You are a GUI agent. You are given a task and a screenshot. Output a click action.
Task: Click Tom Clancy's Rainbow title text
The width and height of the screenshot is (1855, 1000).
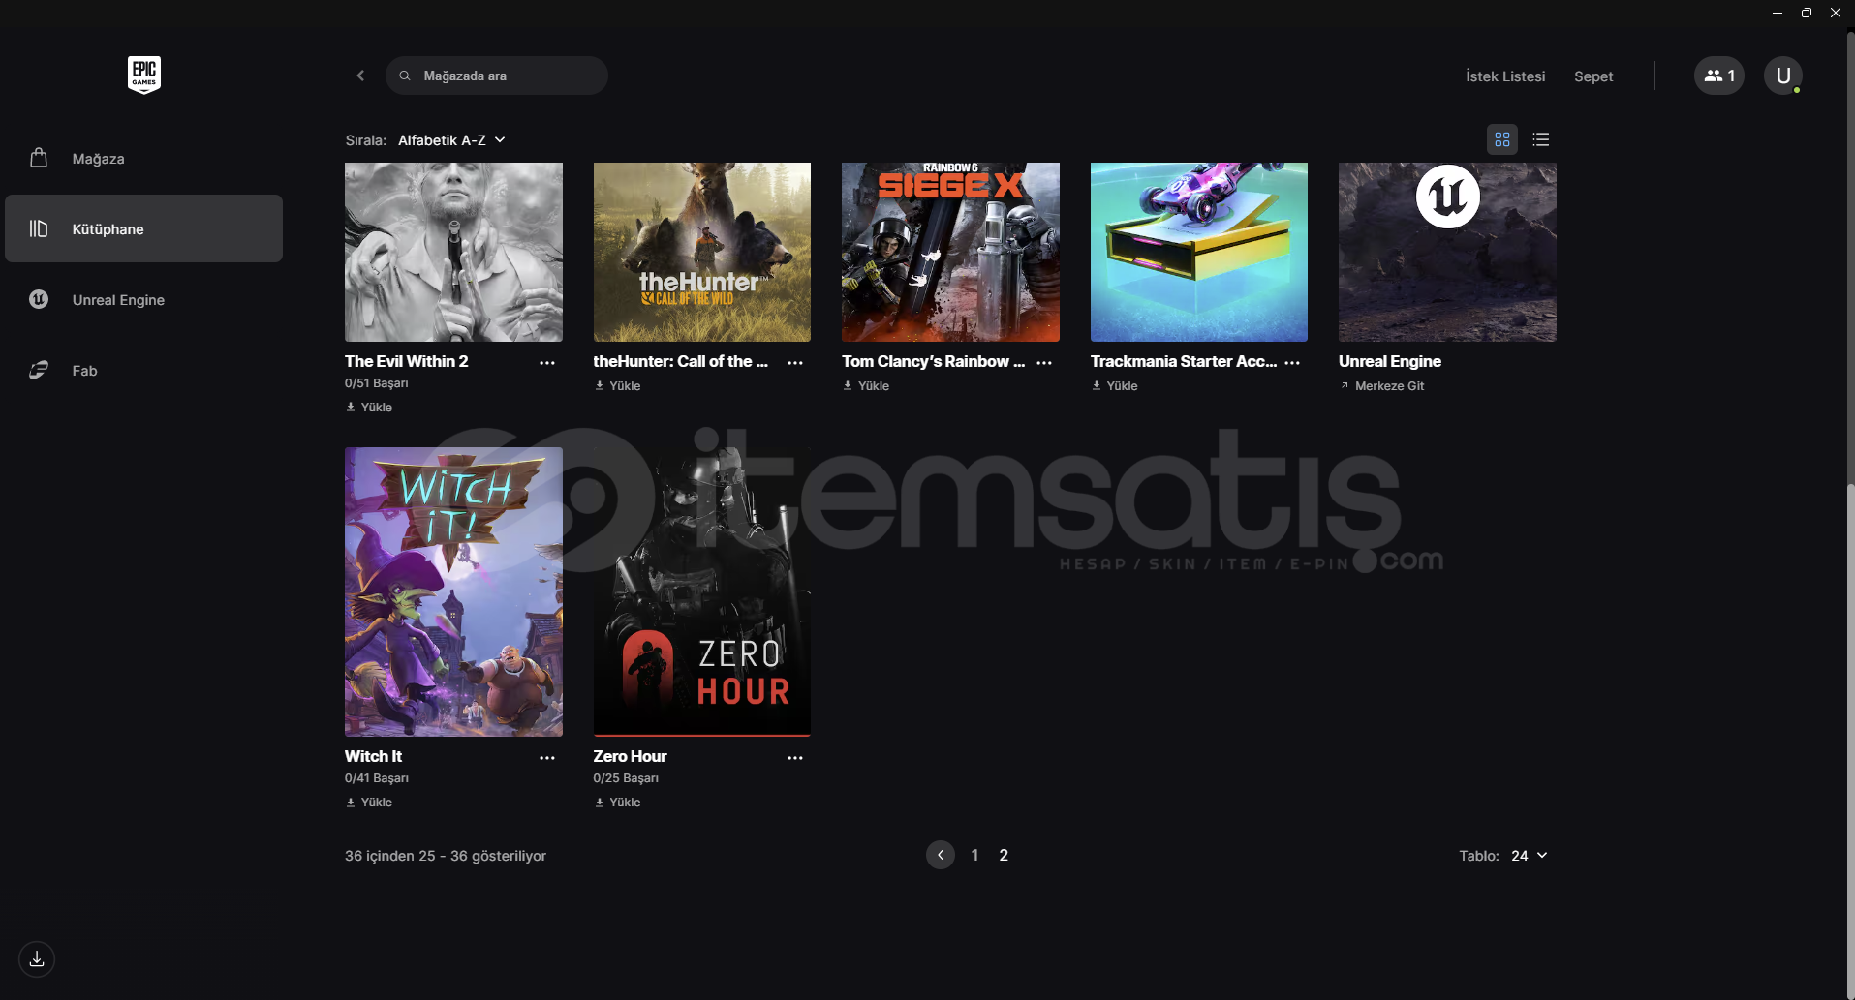tap(934, 361)
